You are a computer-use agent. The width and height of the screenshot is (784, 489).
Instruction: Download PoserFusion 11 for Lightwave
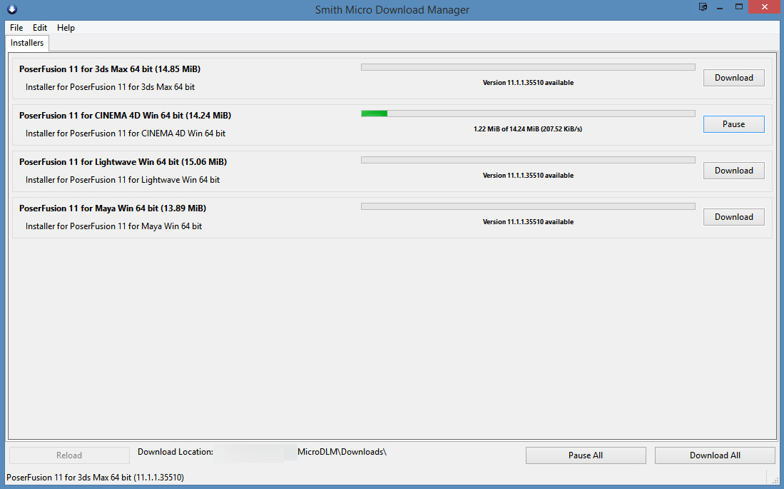click(733, 171)
